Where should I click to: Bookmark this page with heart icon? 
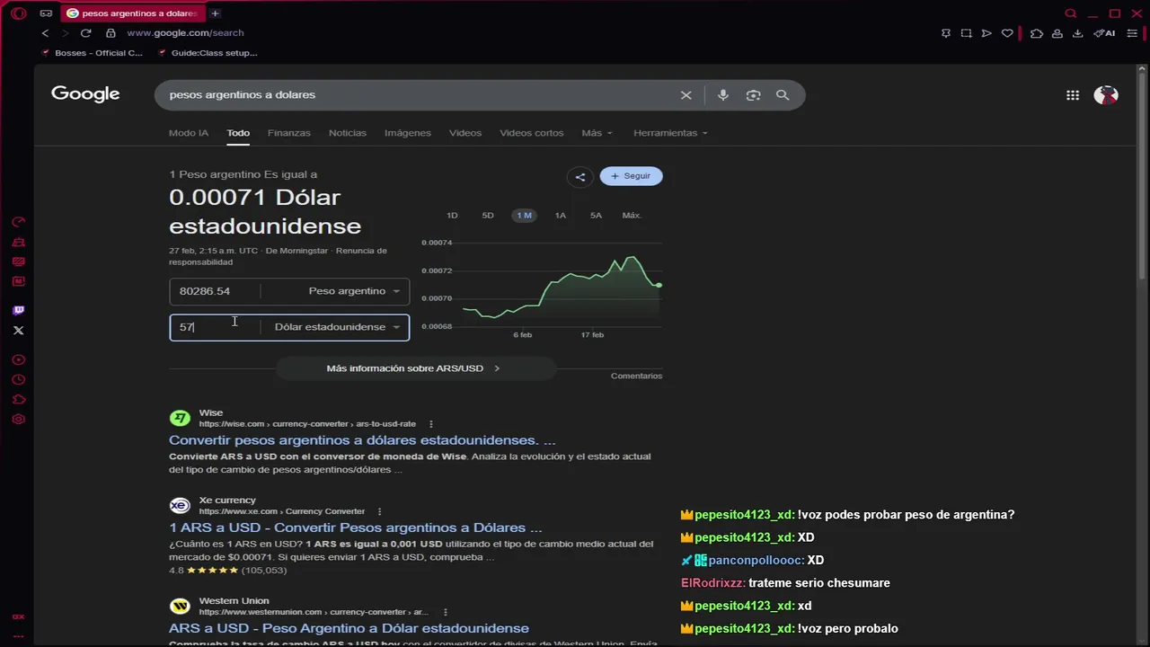[x=1007, y=33]
